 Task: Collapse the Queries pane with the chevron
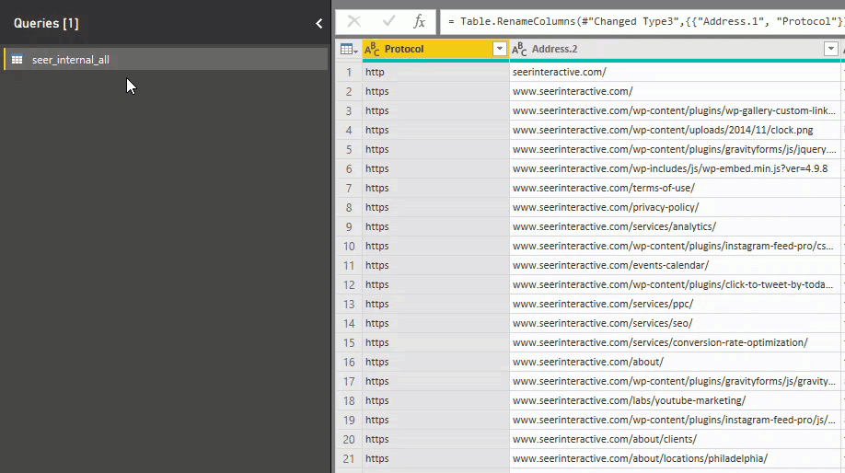pos(318,24)
